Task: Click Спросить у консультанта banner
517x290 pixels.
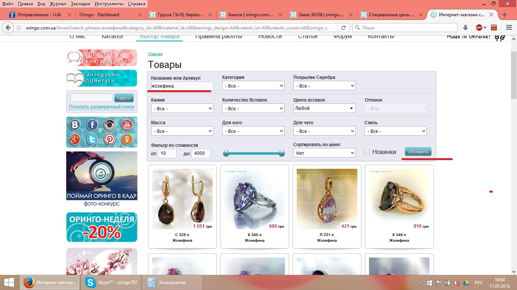Action: pyautogui.click(x=102, y=58)
